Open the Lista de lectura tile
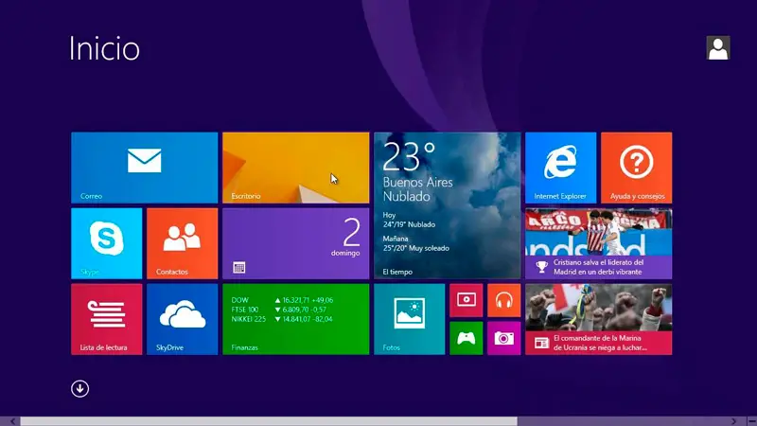Image resolution: width=757 pixels, height=426 pixels. point(107,319)
